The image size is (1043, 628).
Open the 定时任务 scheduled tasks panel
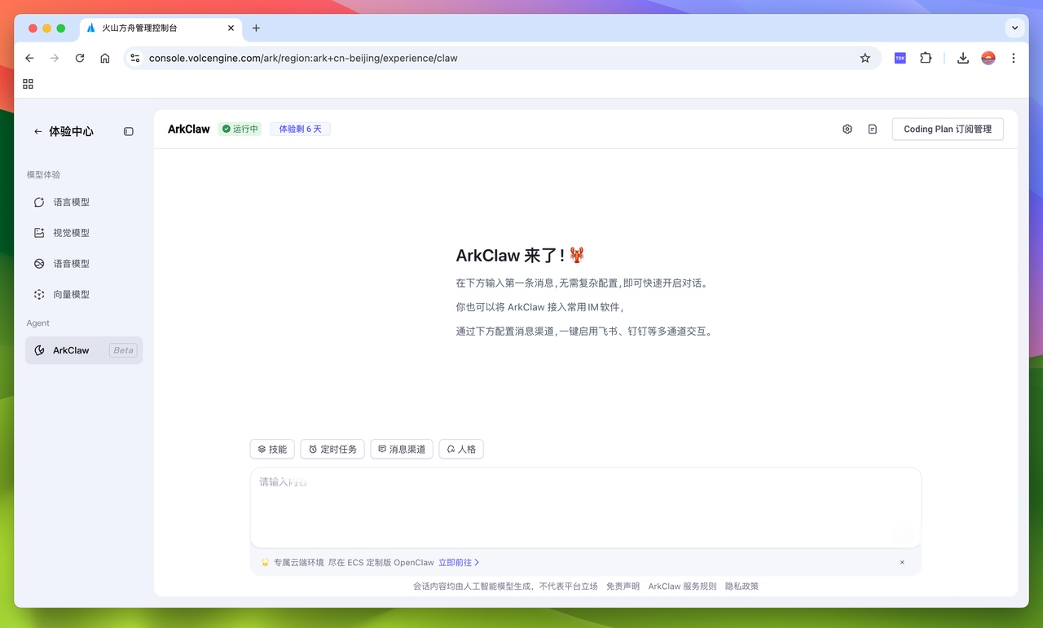click(x=332, y=449)
